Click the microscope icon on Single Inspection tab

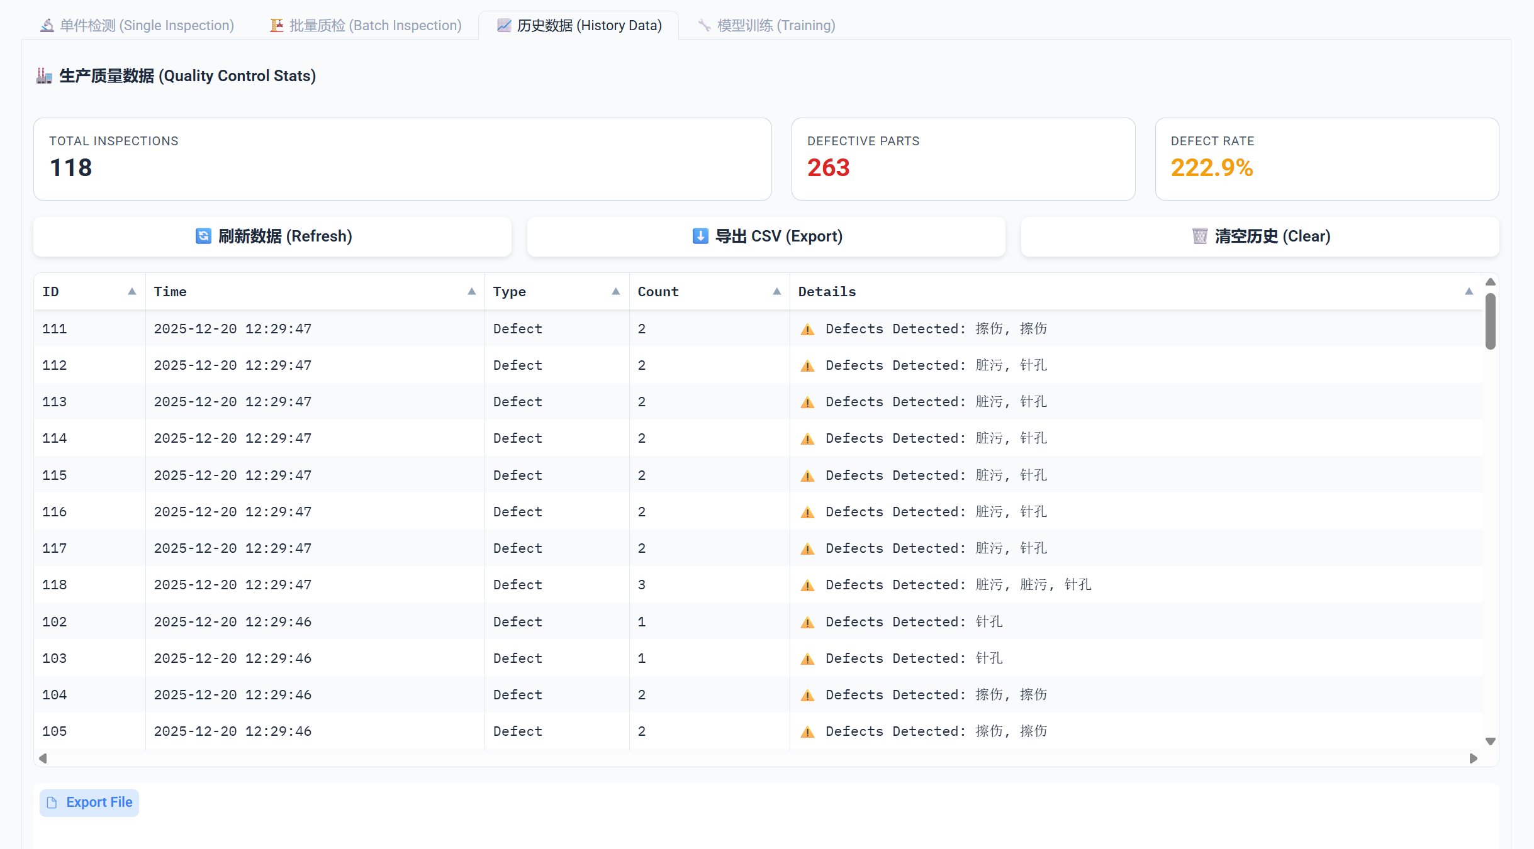47,26
